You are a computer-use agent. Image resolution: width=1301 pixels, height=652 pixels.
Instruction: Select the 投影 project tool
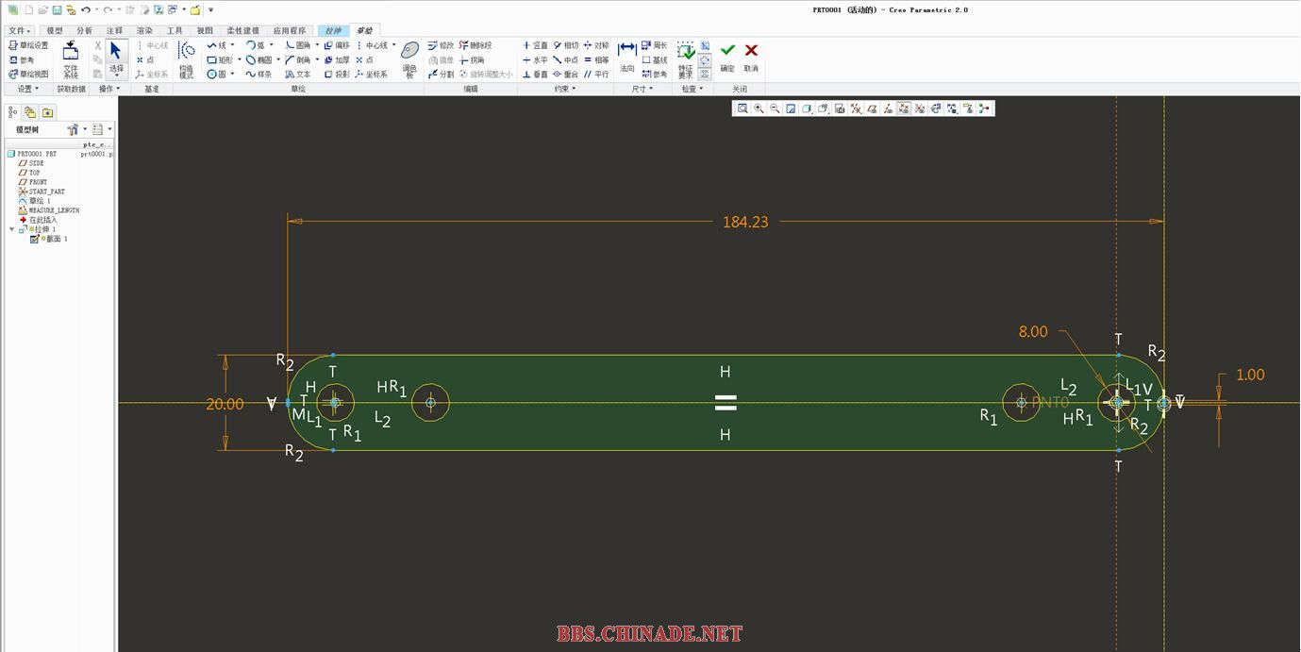(x=337, y=74)
